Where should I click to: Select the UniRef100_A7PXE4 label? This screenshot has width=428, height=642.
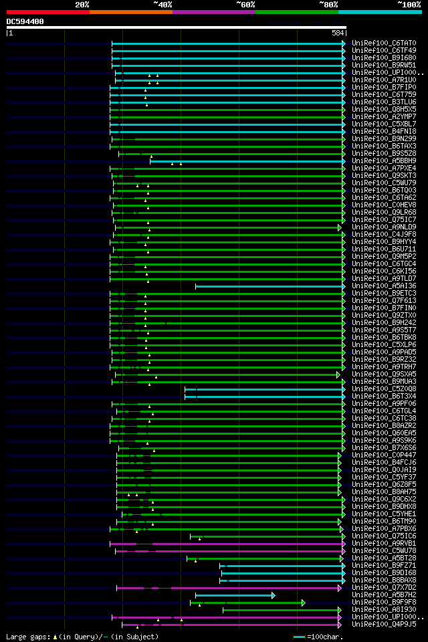pos(384,169)
